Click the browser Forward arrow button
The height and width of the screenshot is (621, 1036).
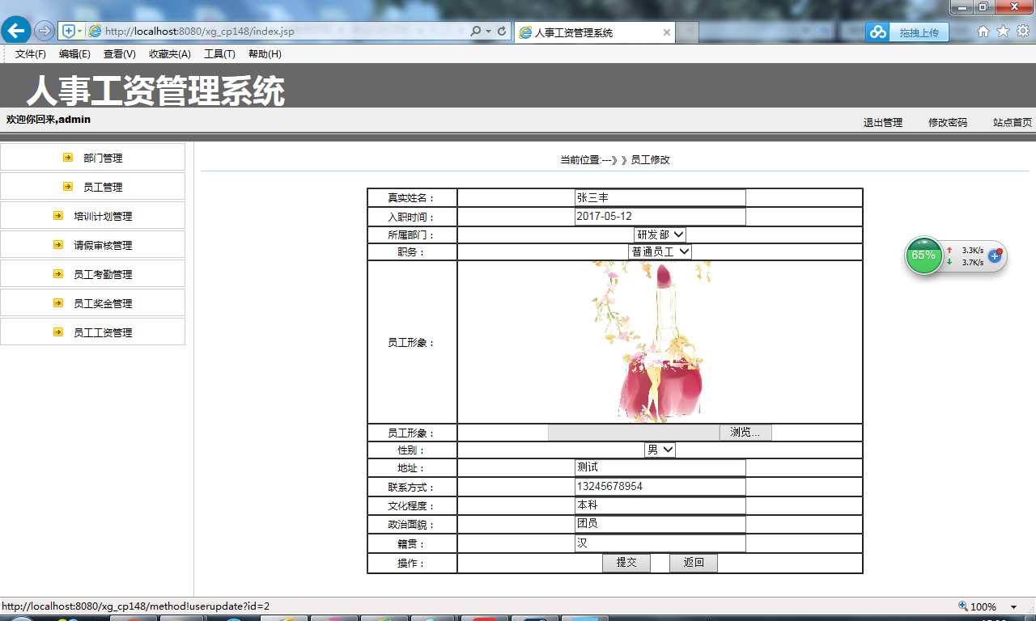45,32
